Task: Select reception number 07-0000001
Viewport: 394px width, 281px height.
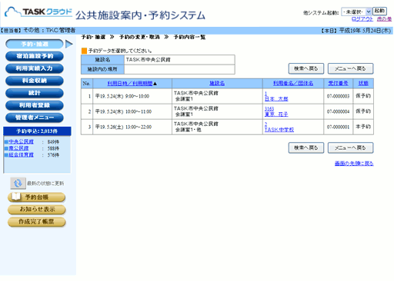Action: pos(338,127)
